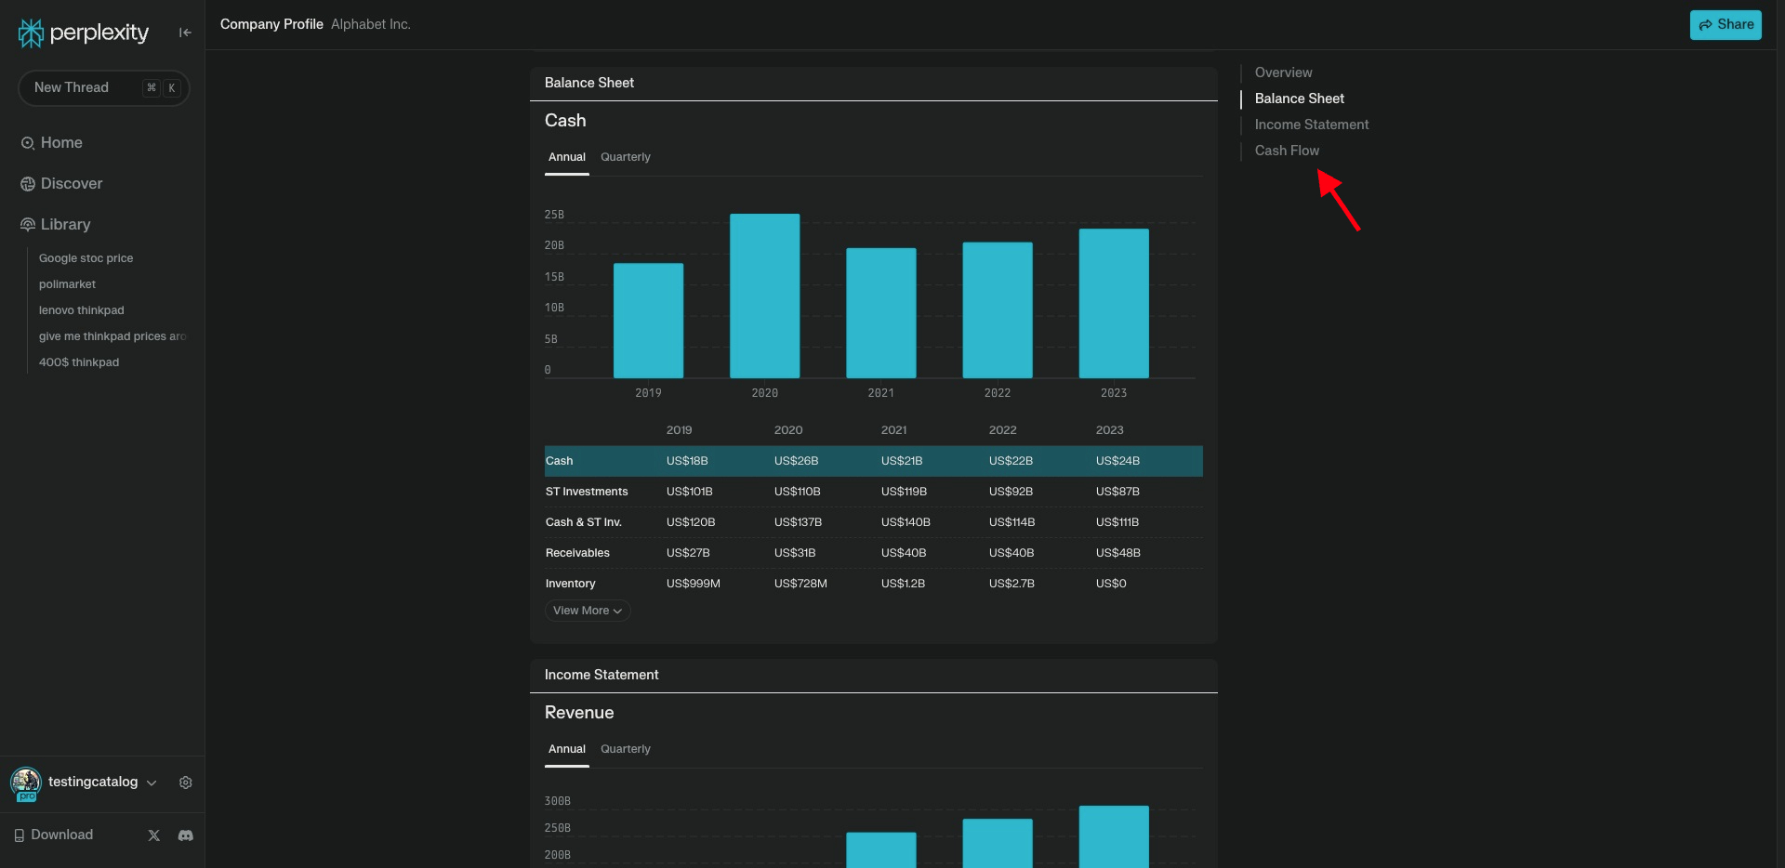Screen dimensions: 1785x868
Task: Open the Library section
Action: (65, 224)
